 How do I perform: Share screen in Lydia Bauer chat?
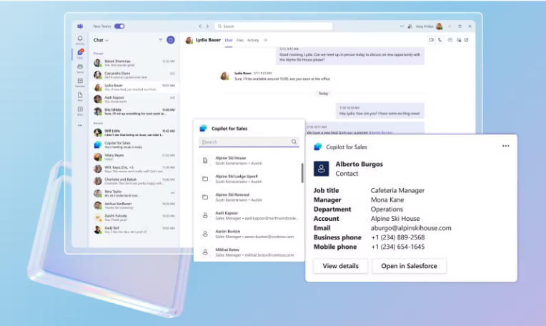[x=450, y=40]
